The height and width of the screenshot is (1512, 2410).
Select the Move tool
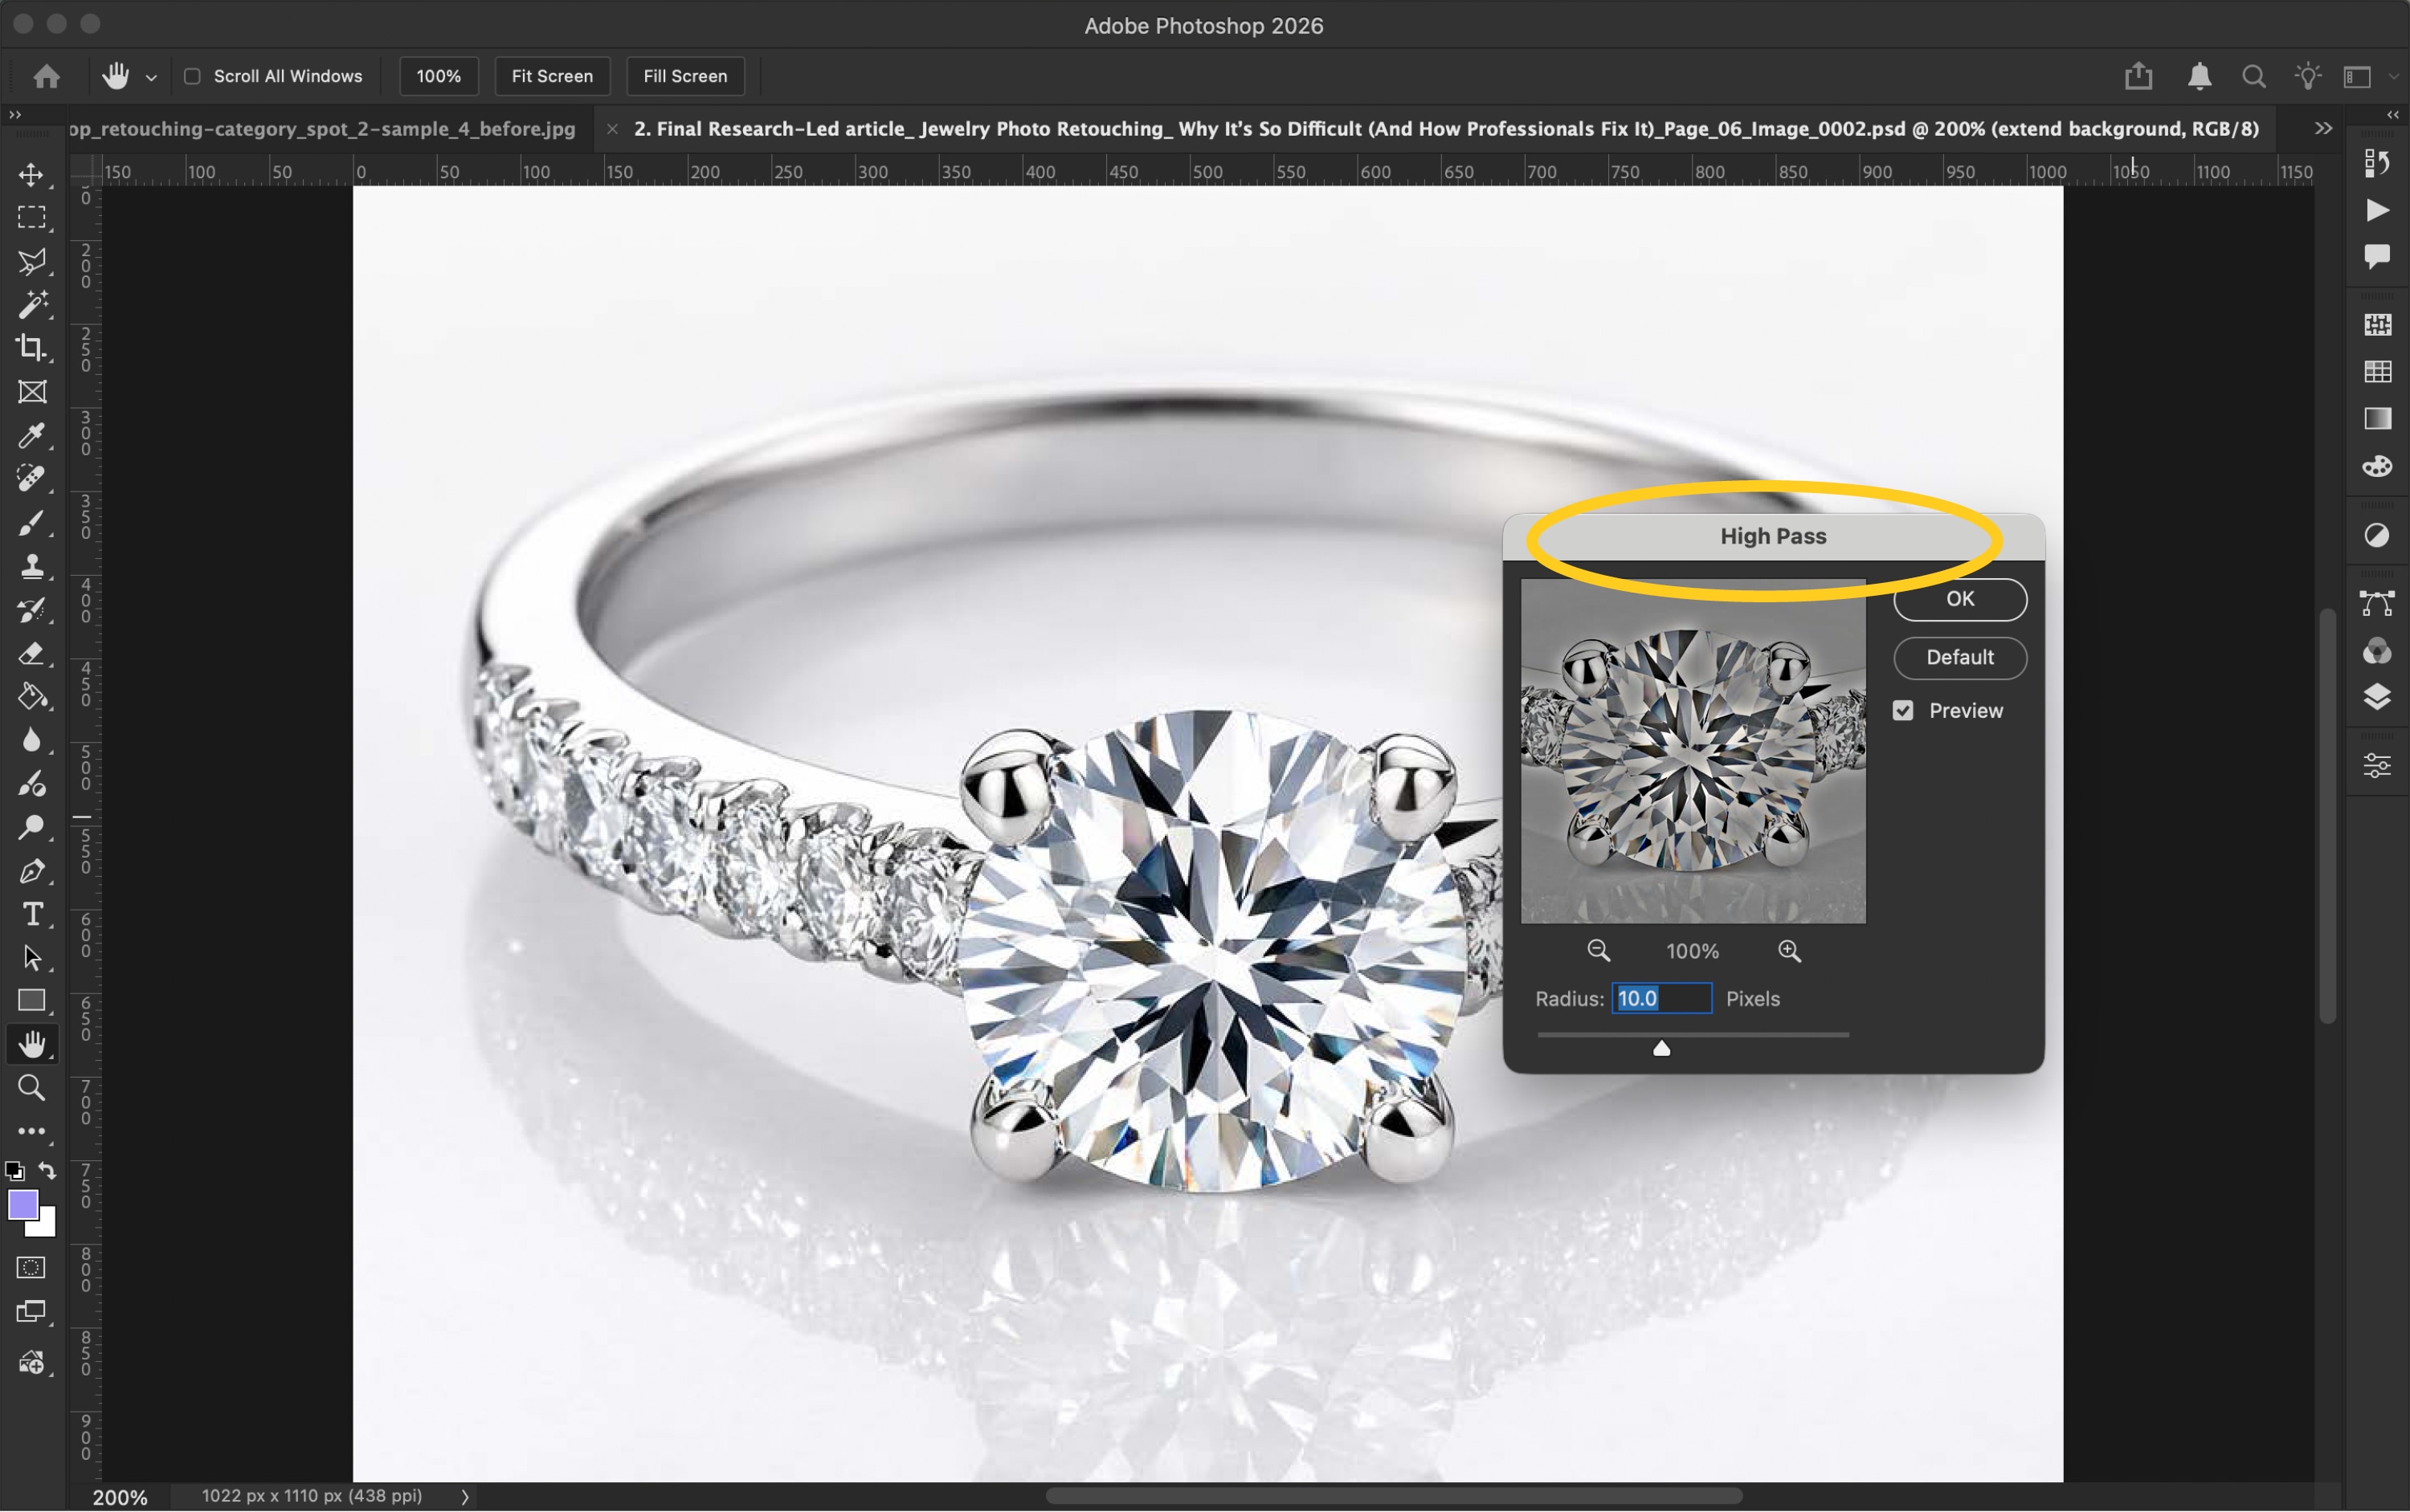point(31,175)
